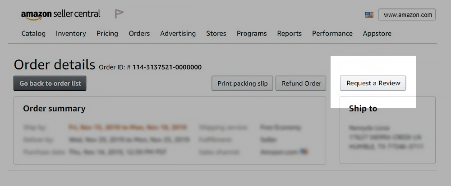Click the Amazon Seller Central logo

pyautogui.click(x=60, y=14)
